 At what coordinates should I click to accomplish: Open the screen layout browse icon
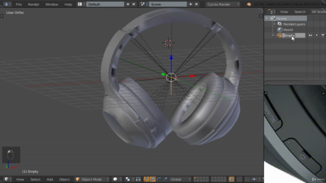point(81,4)
